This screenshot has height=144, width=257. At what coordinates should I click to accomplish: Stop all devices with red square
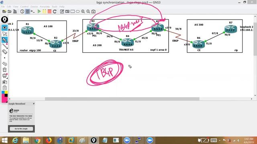pos(49,12)
